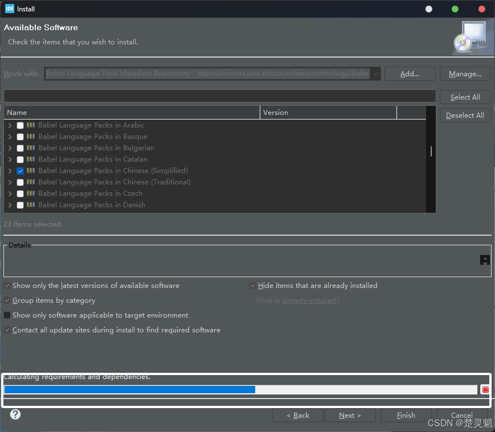Proceed with the Next button
Viewport: 495px width, 432px height.
point(350,415)
